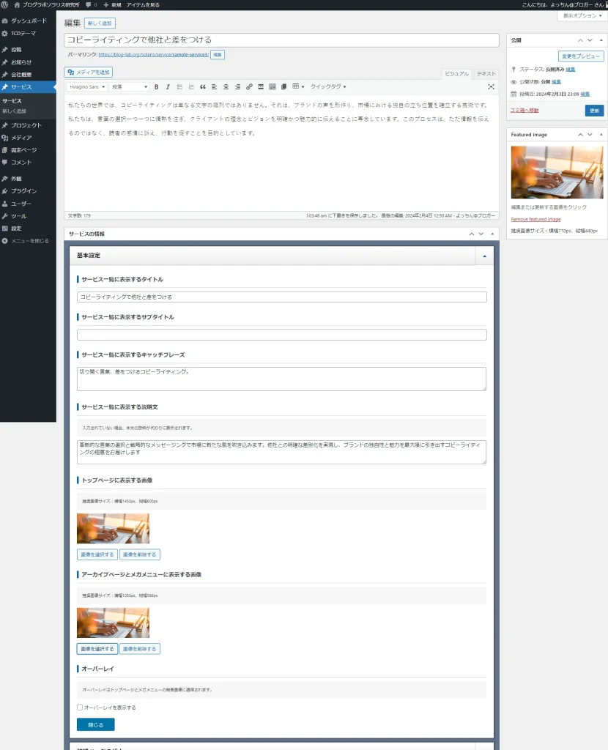The image size is (608, 750).
Task: Click the Remove featured image link
Action: pos(536,219)
